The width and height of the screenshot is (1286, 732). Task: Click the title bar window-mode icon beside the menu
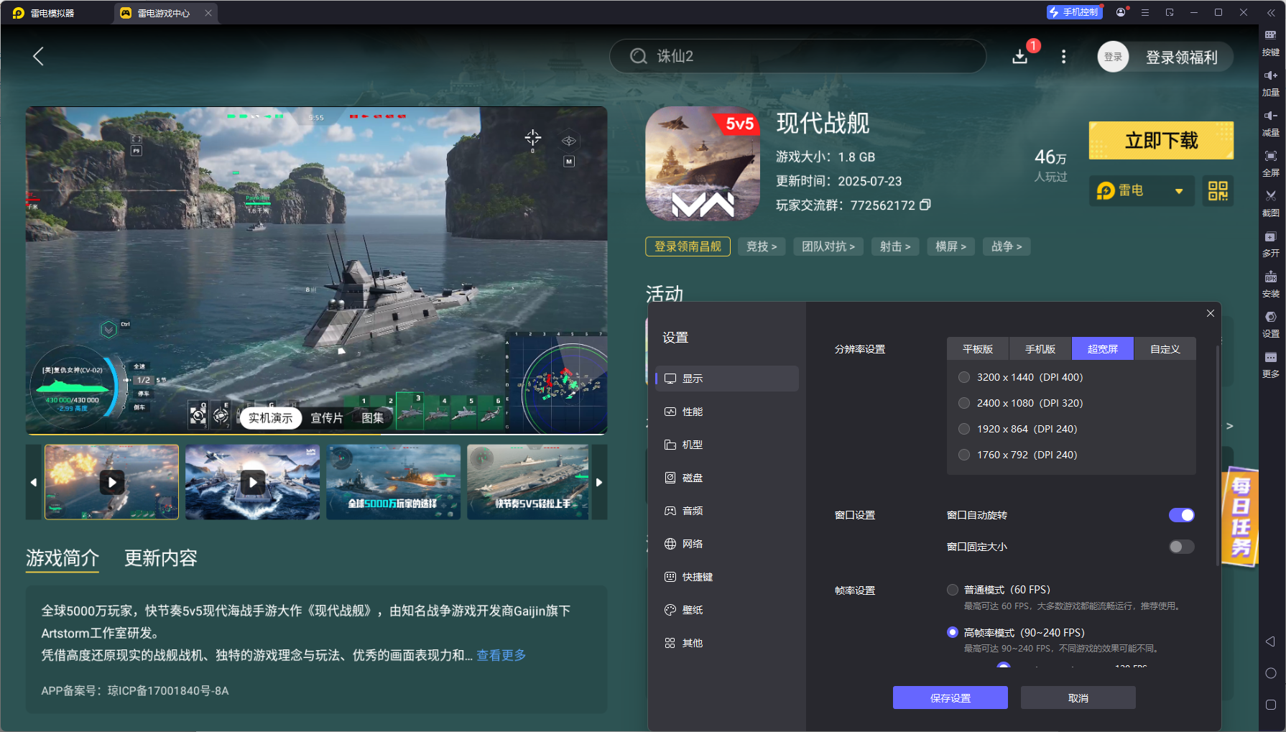[1170, 12]
